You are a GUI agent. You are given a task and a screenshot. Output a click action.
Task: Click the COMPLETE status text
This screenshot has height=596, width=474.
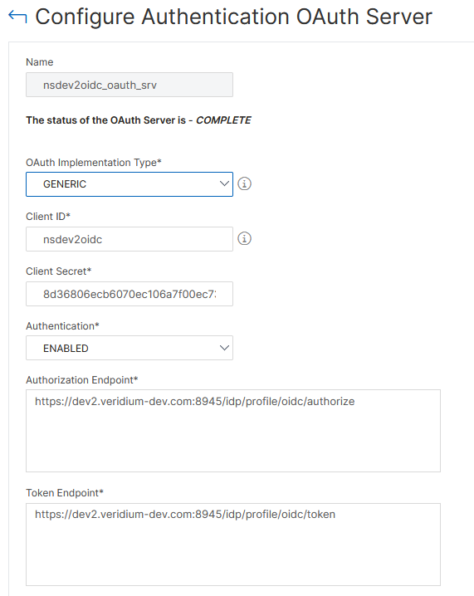[223, 120]
